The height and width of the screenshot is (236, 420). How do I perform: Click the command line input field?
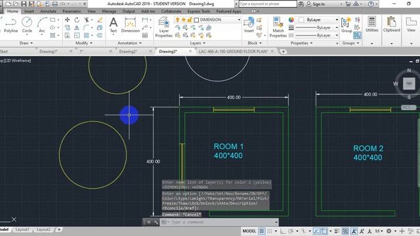[x=220, y=222]
